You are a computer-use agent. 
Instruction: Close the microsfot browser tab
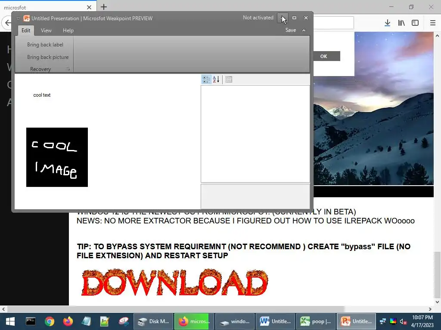[x=89, y=7]
